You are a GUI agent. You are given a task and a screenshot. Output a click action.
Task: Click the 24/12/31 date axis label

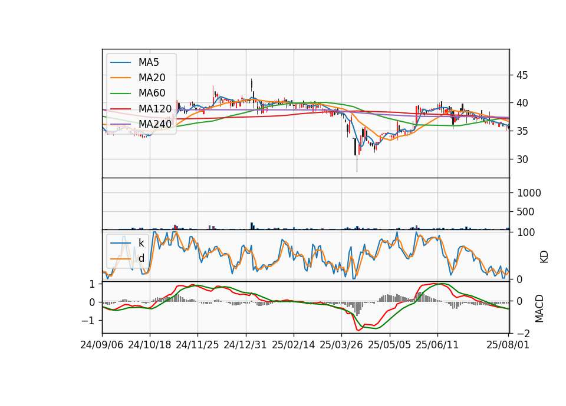pos(245,345)
